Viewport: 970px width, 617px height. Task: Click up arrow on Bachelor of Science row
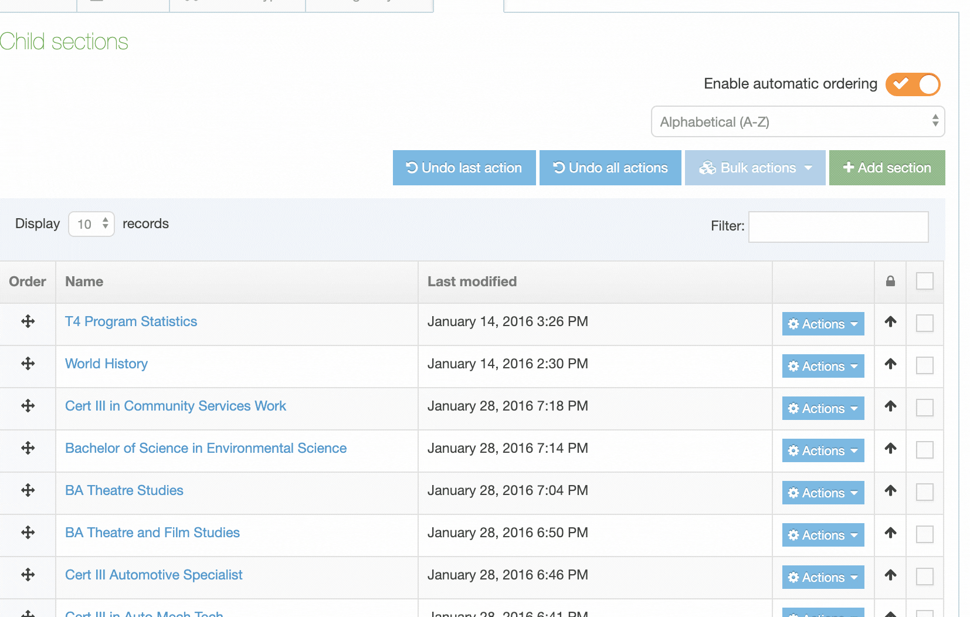tap(890, 448)
